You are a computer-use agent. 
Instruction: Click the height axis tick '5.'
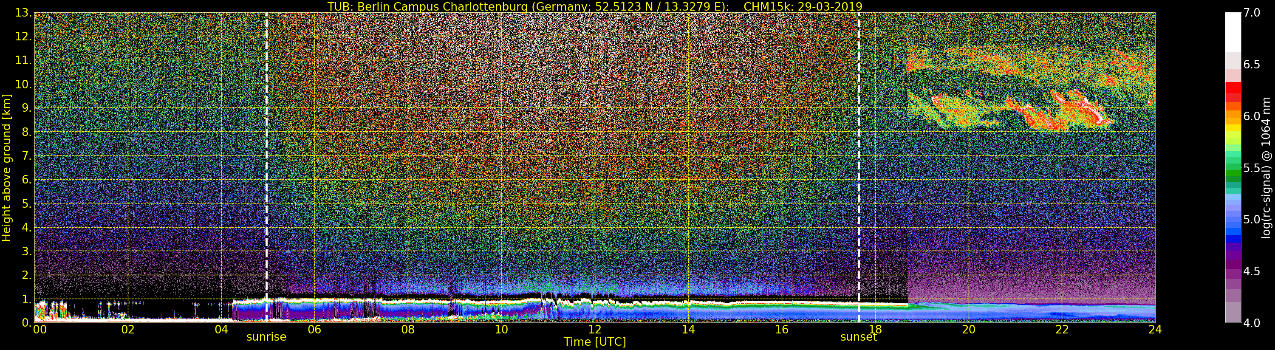[27, 203]
